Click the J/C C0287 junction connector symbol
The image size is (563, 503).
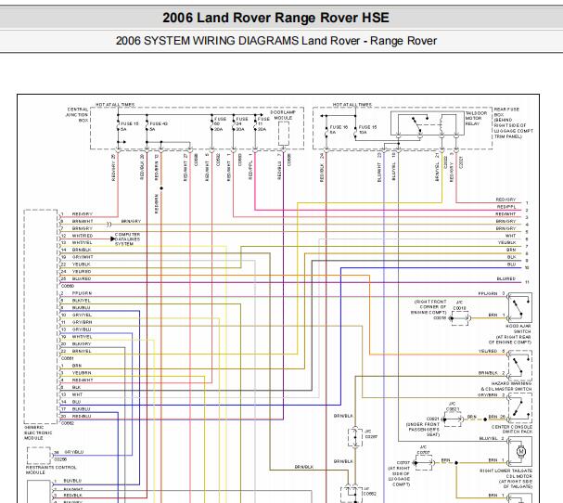(354, 437)
